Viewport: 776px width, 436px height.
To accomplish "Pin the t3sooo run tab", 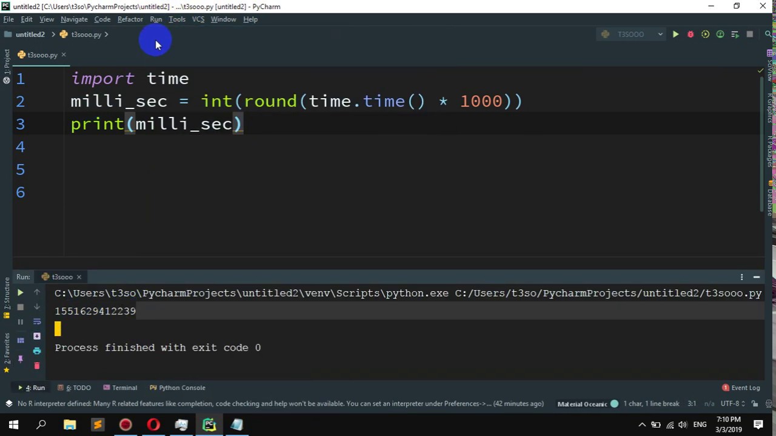I will (20, 359).
